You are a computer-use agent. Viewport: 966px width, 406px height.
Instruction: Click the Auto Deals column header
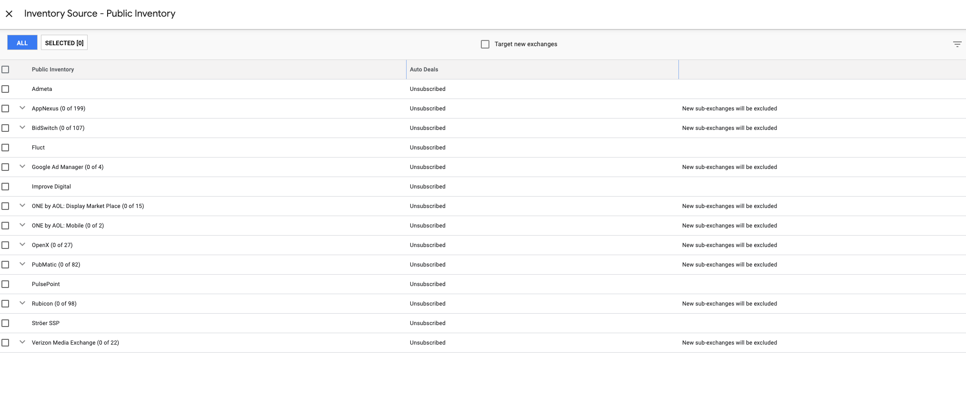424,69
